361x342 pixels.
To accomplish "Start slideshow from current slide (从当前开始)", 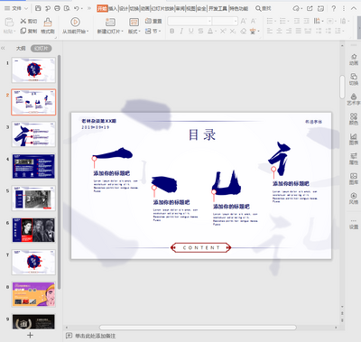I will (x=75, y=25).
